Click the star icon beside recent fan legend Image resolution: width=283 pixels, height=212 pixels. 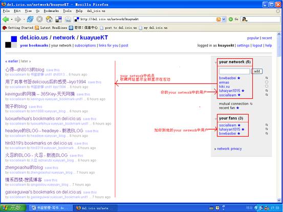point(237,108)
